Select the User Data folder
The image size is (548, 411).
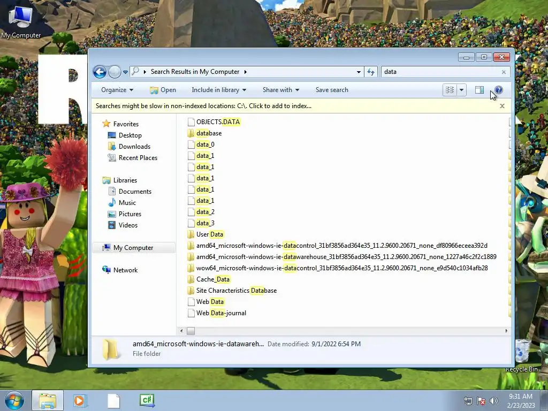click(x=205, y=234)
